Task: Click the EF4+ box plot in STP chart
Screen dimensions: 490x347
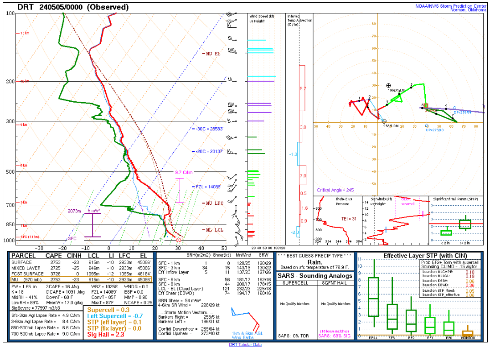Action: tap(373, 296)
